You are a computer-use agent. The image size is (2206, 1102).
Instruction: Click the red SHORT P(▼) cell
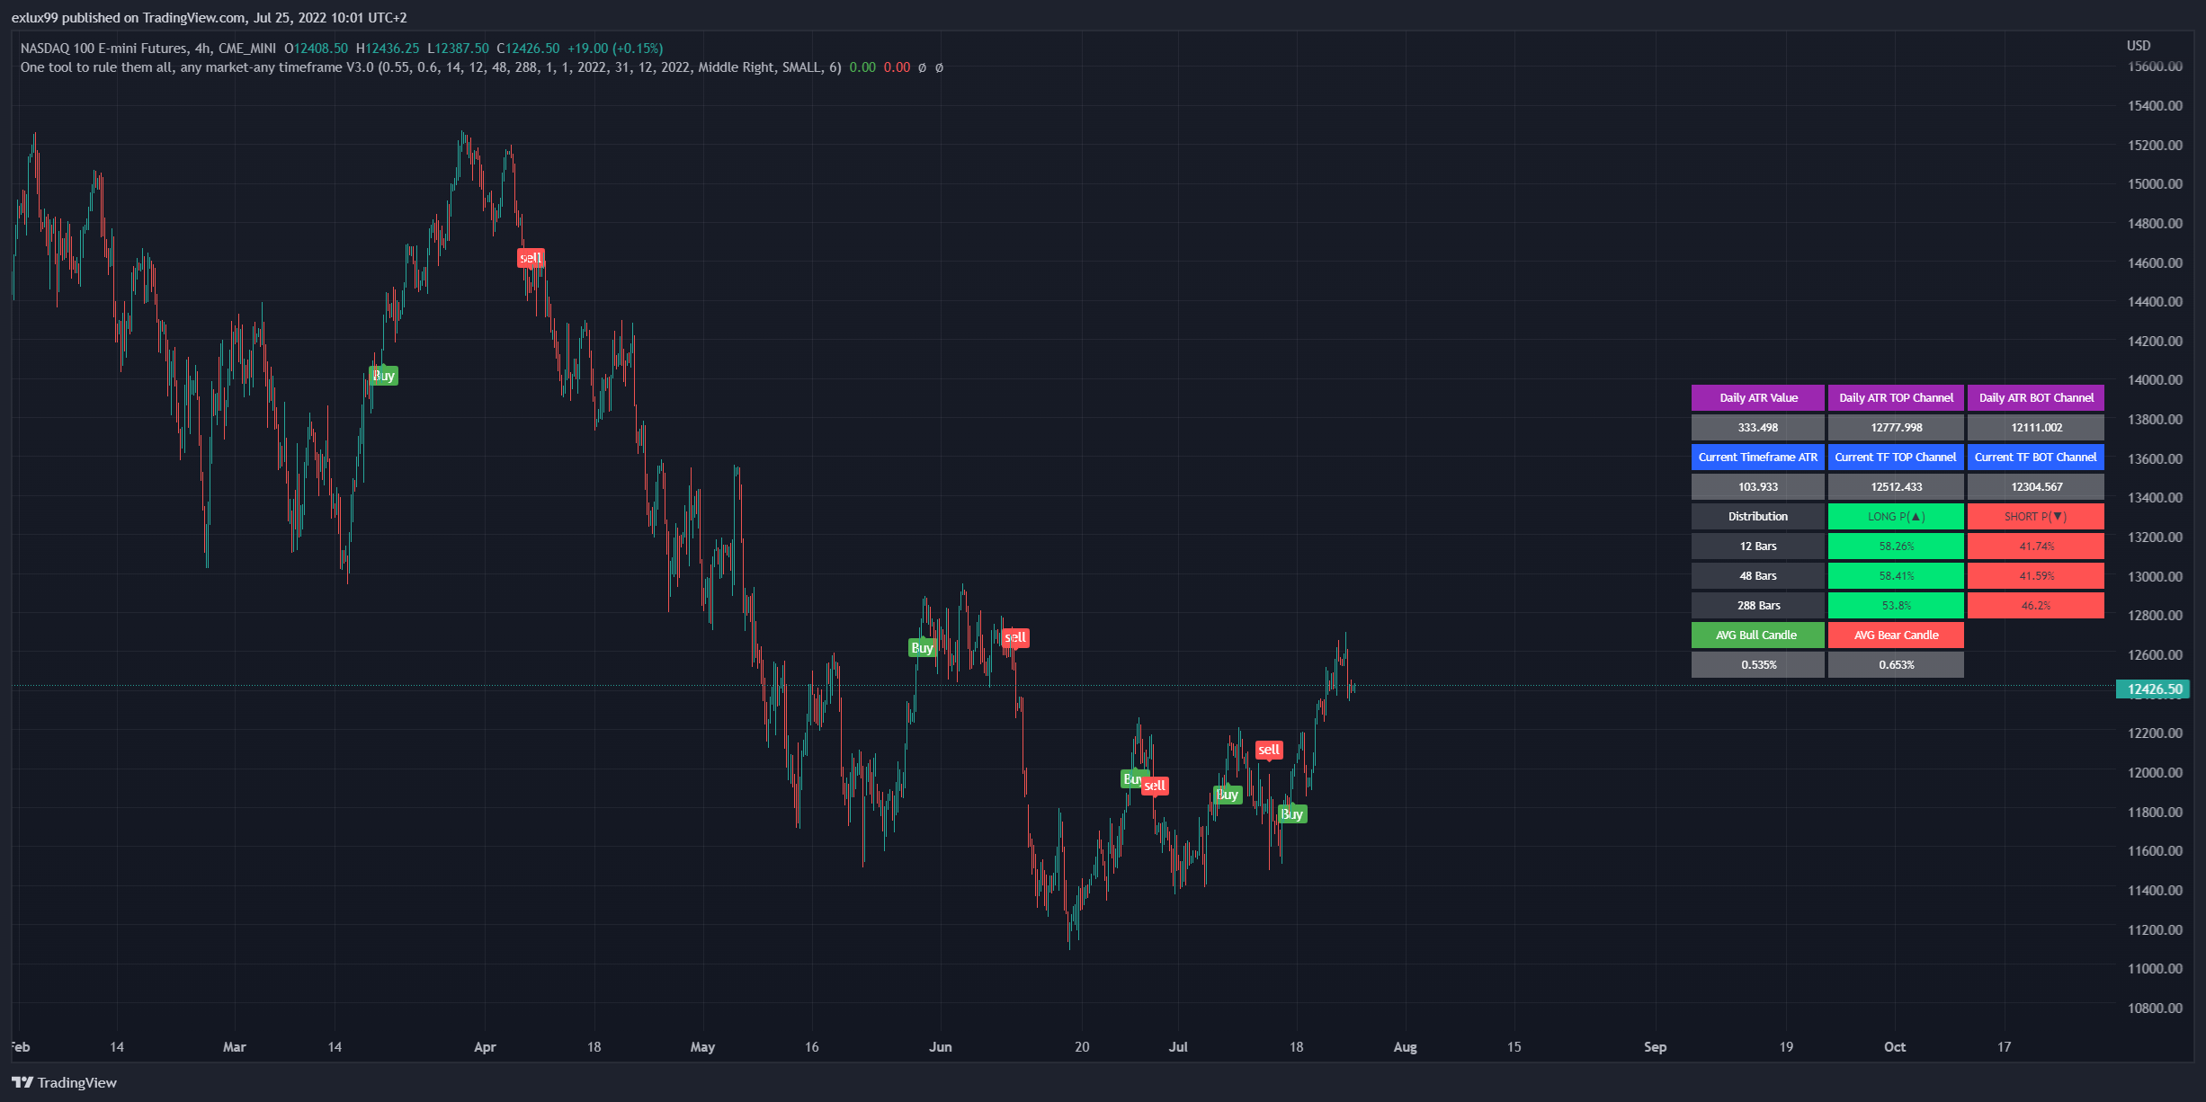pos(2035,517)
